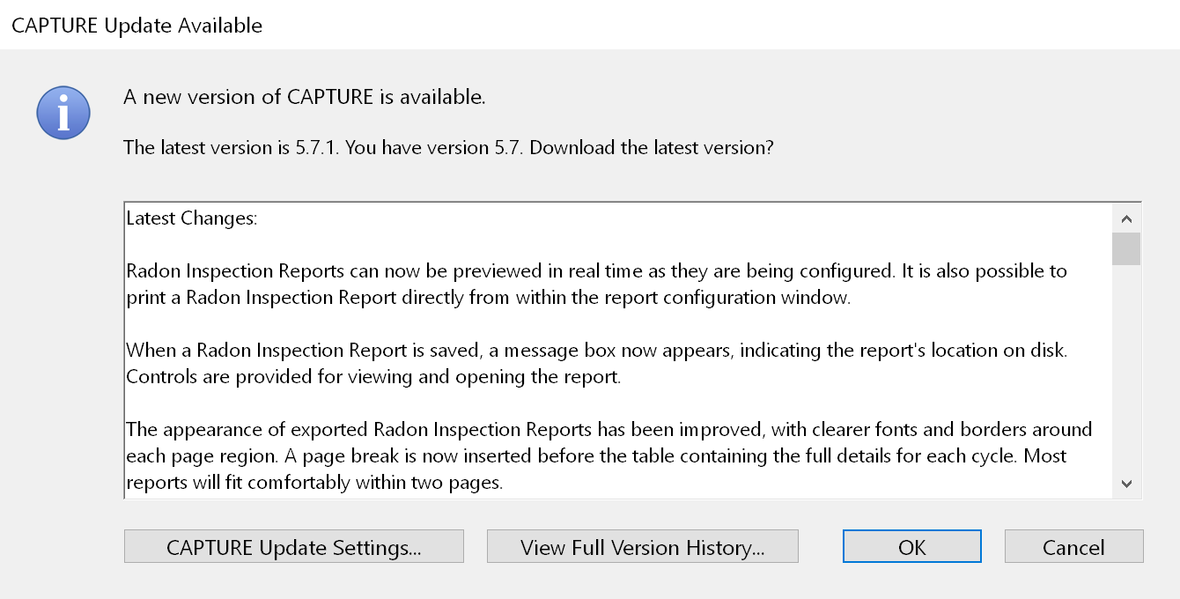Click the scrollbar down arrow
The image size is (1180, 599).
tap(1126, 483)
